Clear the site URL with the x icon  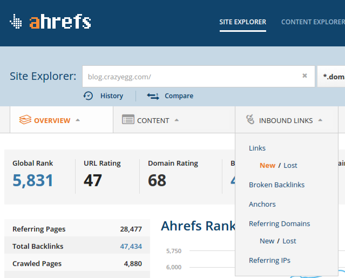(305, 76)
